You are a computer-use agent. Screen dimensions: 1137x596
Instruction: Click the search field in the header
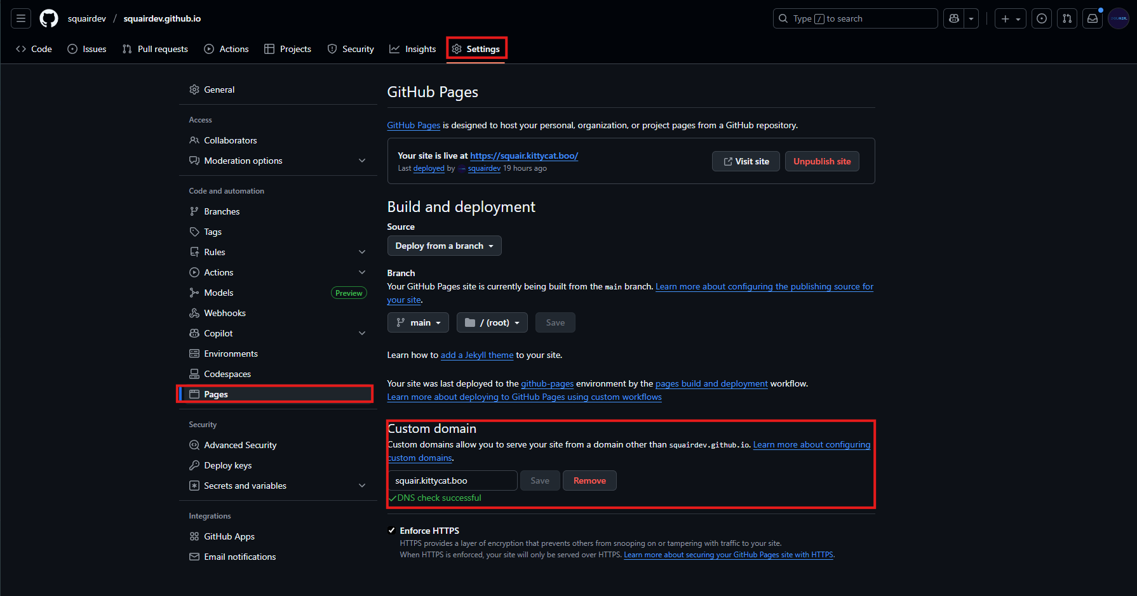coord(854,18)
